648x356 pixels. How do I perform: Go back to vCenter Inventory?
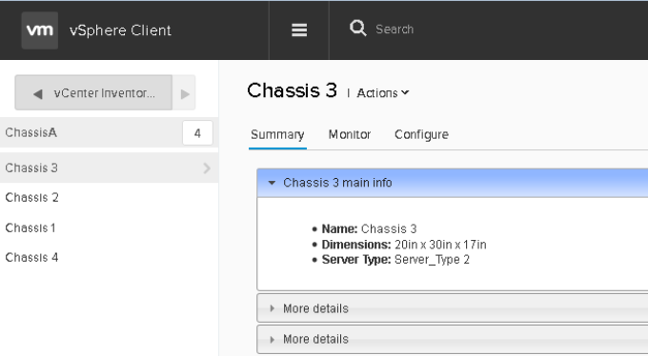pyautogui.click(x=93, y=92)
